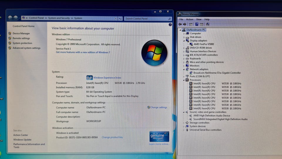This screenshot has height=159, width=282.
Task: Open System protection in sidebar
Action: 22,43
